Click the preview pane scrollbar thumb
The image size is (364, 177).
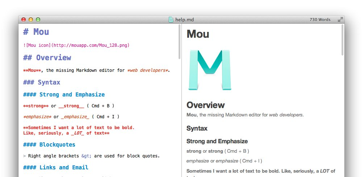coord(342,40)
